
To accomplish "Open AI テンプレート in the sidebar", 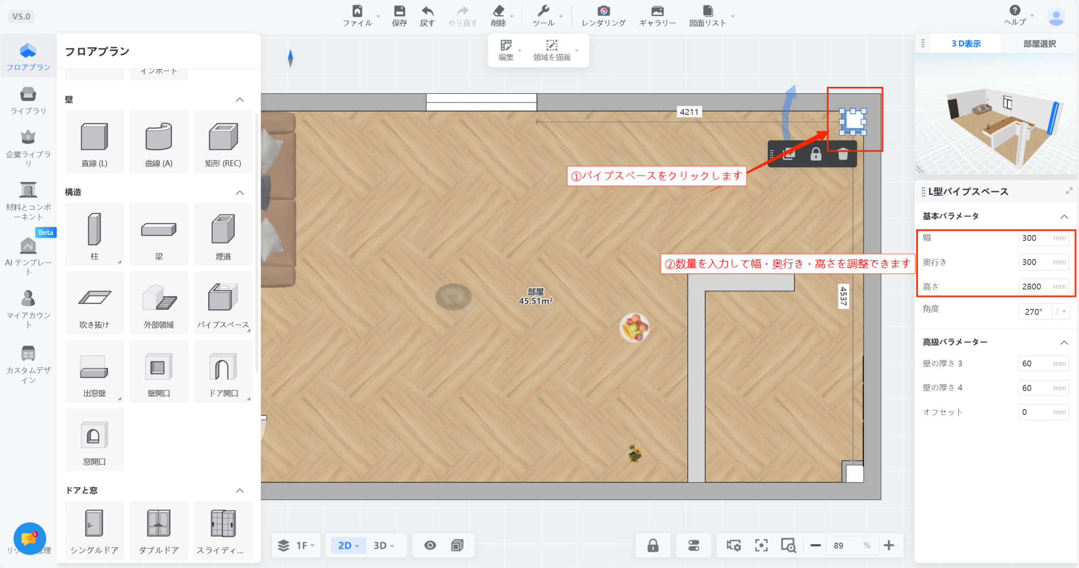I will [28, 256].
